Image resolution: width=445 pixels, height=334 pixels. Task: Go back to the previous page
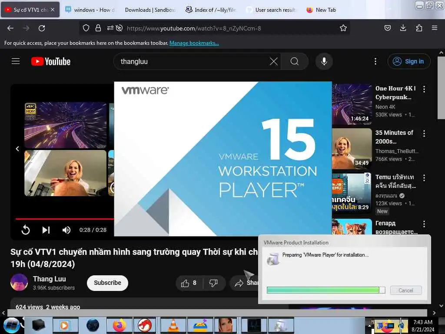(10, 28)
